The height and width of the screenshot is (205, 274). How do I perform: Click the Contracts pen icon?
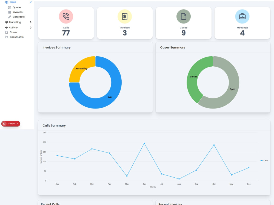(9, 17)
